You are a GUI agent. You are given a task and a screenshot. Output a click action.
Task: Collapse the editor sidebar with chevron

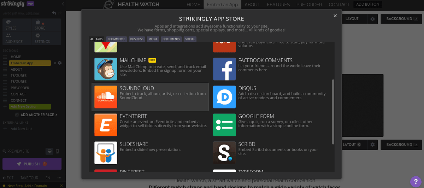63,4
